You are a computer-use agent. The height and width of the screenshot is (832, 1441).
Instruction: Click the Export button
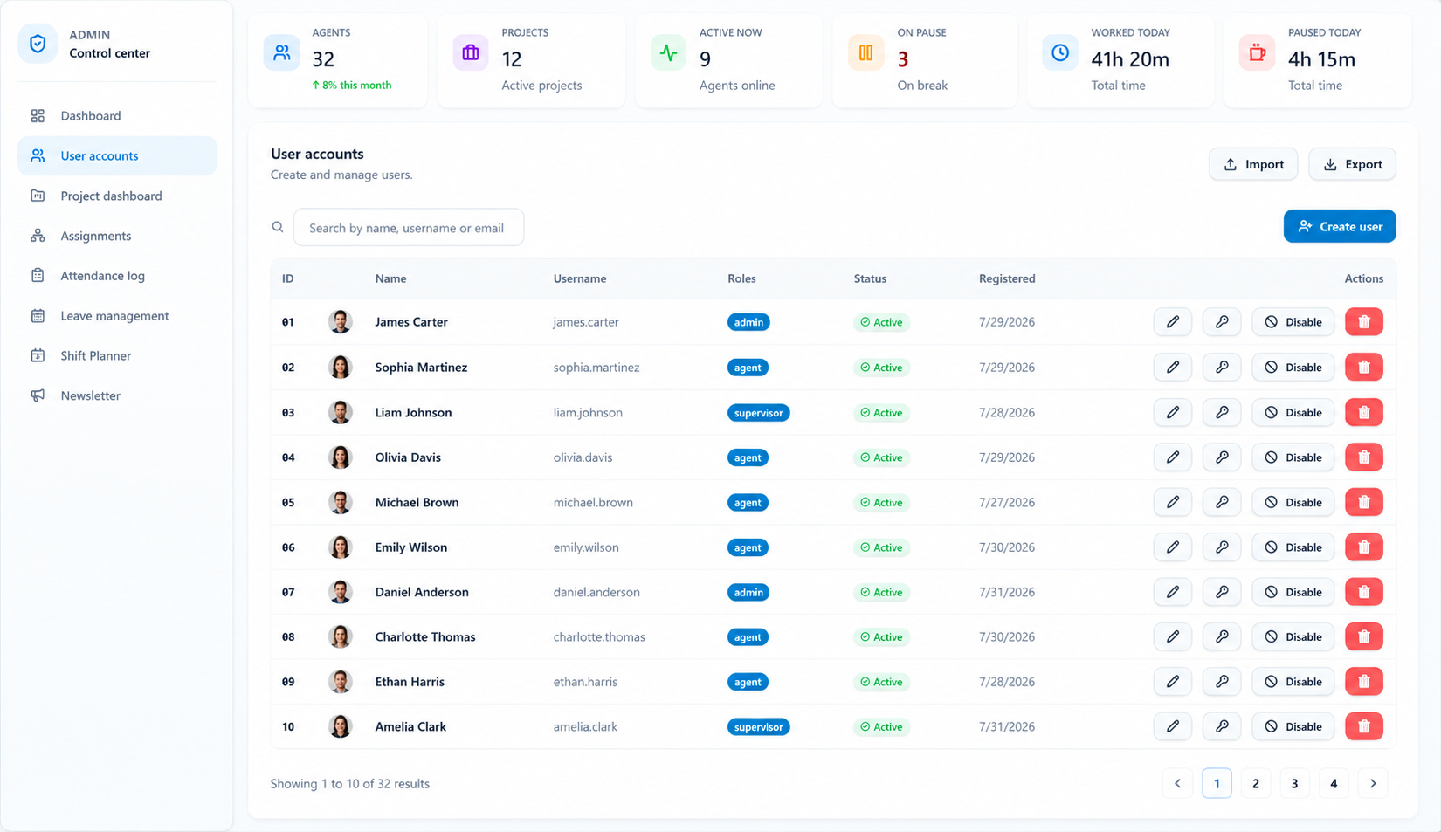tap(1352, 164)
